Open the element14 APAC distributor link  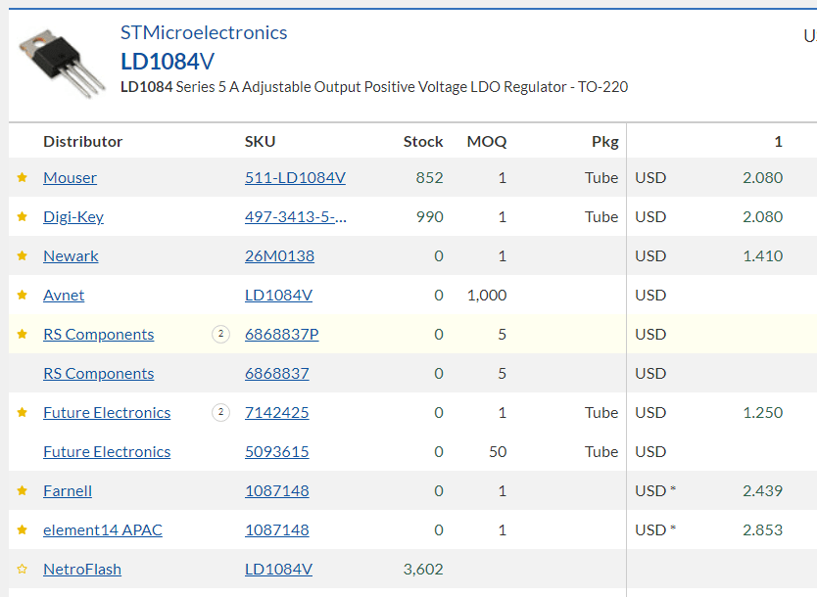(x=103, y=529)
